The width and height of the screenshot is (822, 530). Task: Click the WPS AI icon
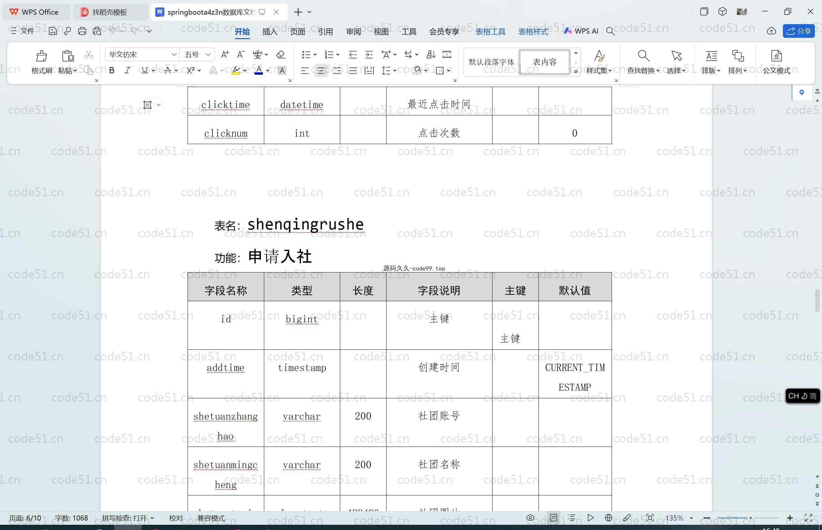(x=581, y=31)
